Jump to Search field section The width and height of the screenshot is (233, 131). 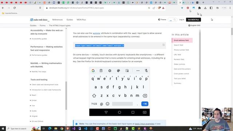point(178,45)
